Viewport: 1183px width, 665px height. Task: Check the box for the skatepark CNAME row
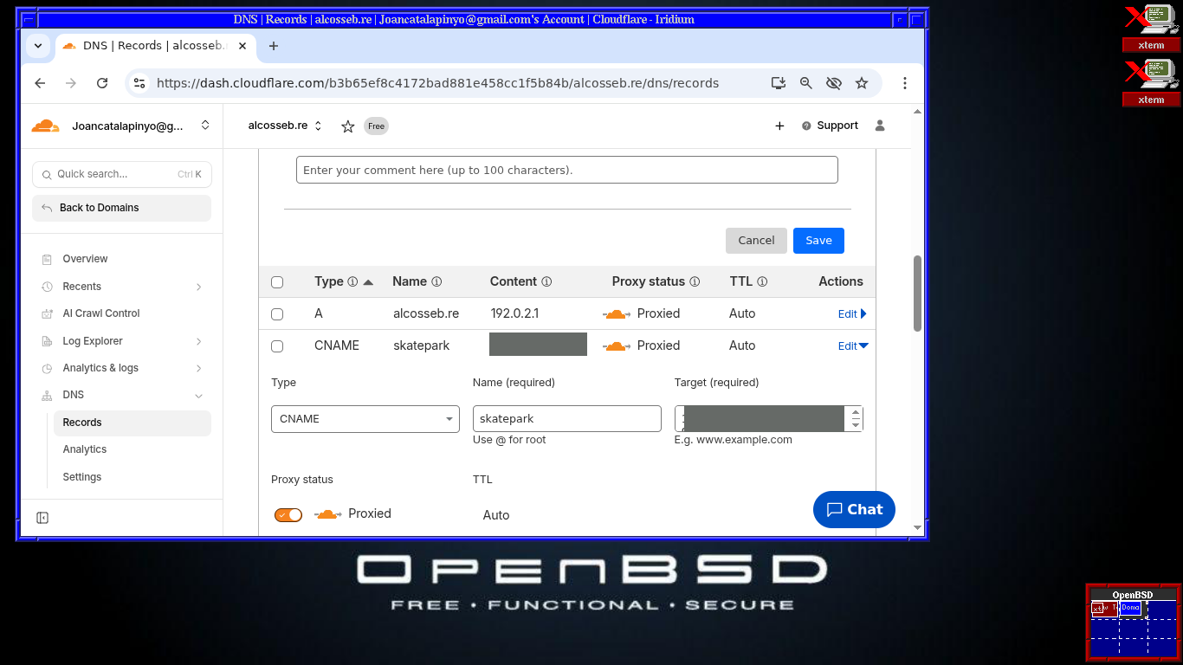pyautogui.click(x=277, y=346)
